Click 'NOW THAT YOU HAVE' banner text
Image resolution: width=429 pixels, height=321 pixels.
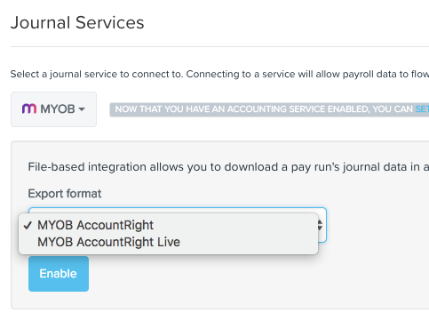coord(163,109)
